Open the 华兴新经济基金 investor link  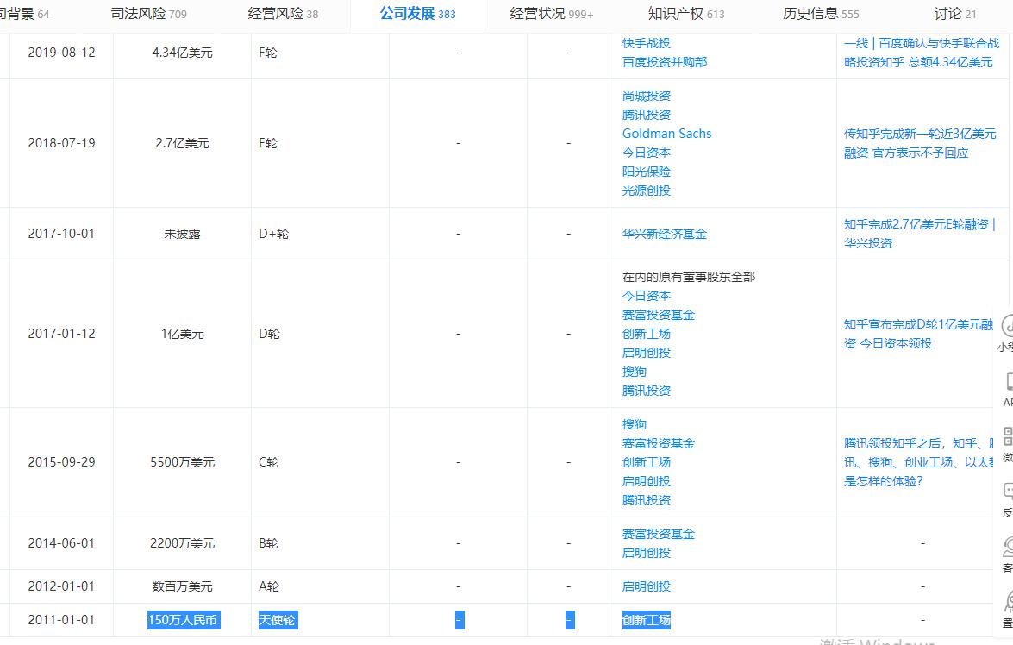point(665,234)
